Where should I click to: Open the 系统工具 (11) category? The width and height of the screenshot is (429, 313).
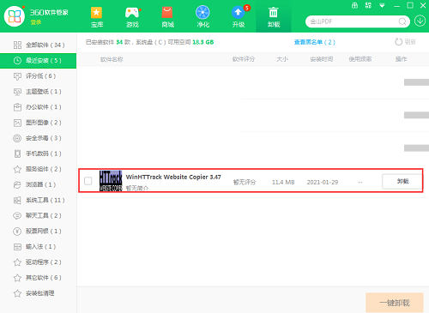tap(39, 200)
